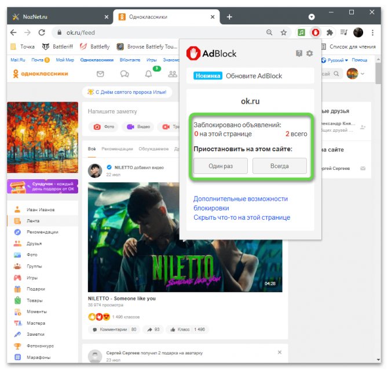Open Комментарии on NILETTO post

114,329
